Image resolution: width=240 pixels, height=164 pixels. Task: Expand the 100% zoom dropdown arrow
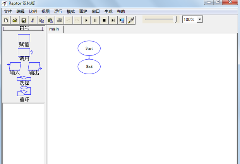pos(200,20)
